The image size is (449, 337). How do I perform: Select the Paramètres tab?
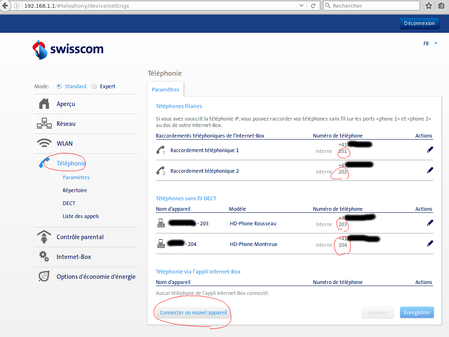point(166,89)
